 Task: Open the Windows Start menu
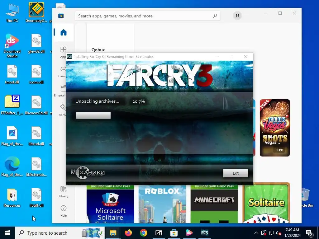[7, 233]
